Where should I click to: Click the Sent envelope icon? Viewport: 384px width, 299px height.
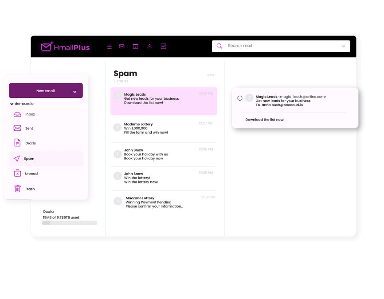pyautogui.click(x=17, y=128)
